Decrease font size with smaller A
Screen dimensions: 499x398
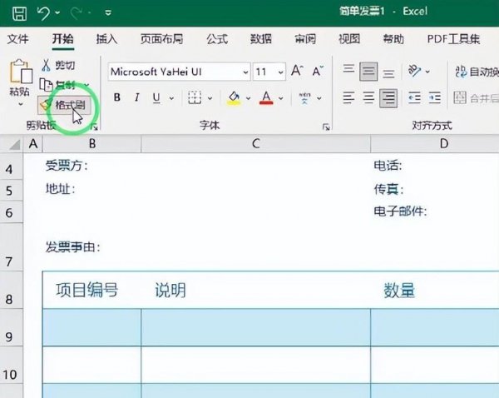coord(318,71)
